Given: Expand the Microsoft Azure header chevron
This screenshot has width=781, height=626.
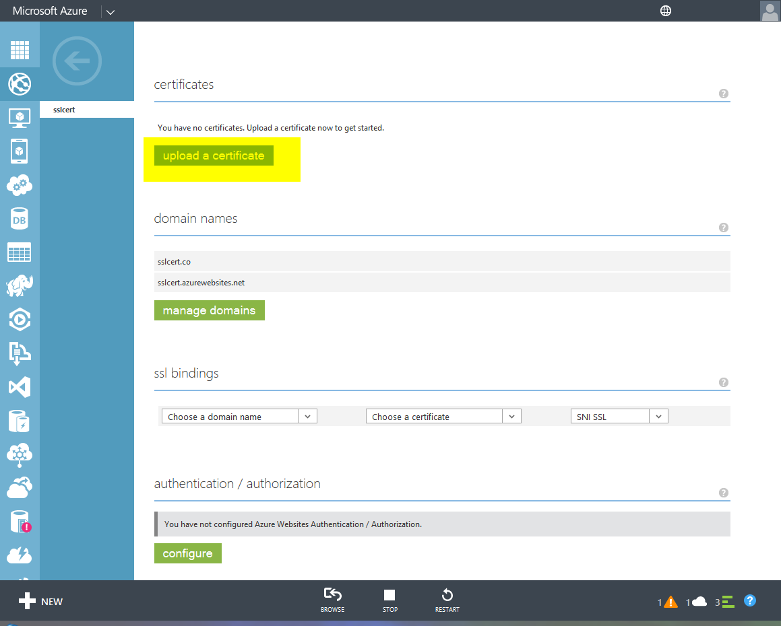Looking at the screenshot, I should [111, 11].
